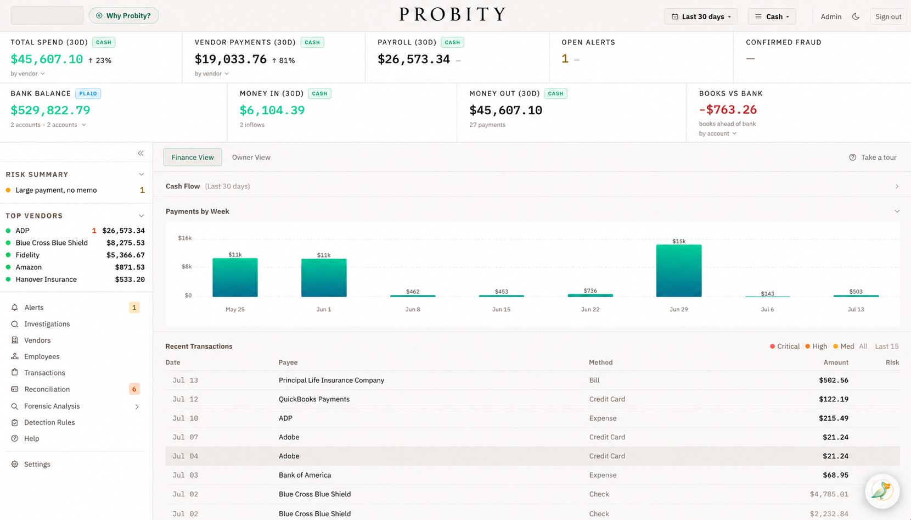The height and width of the screenshot is (520, 911).
Task: Expand Forensic Analysis submenu arrow
Action: (x=137, y=407)
